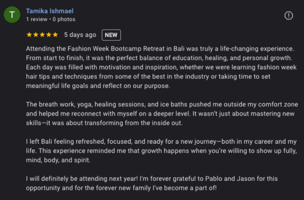
Task: Click the paragraph starting "Attending the Fashion Week"
Action: click(160, 67)
